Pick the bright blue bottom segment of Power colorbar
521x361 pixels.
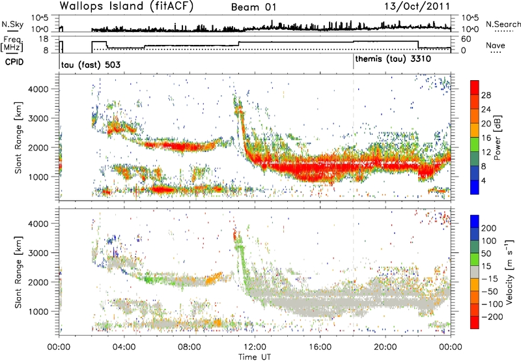[475, 187]
